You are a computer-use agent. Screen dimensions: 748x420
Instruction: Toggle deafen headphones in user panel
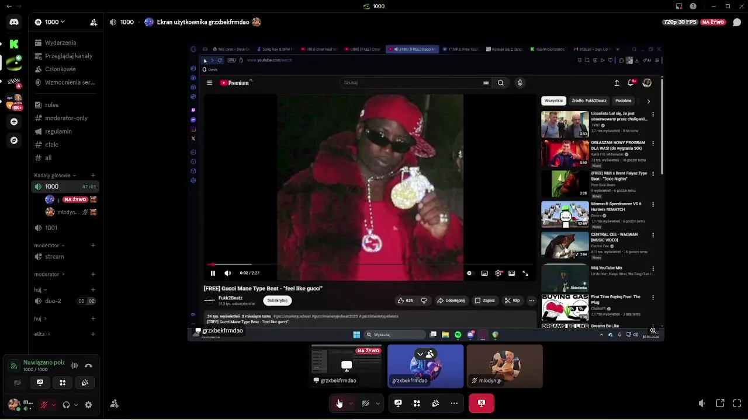[x=66, y=405]
